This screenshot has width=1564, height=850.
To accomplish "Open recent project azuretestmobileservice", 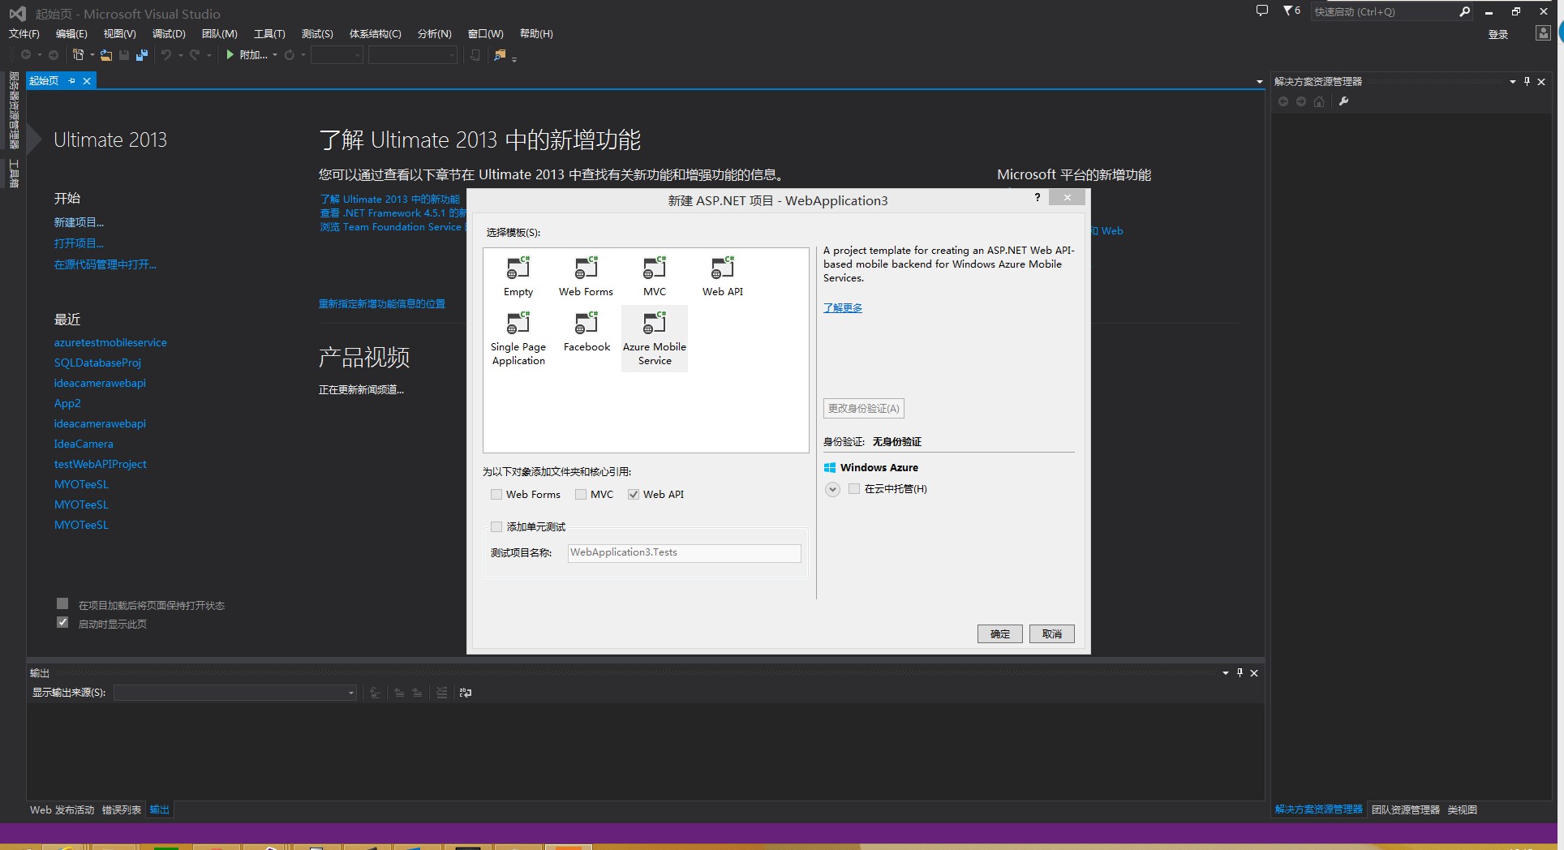I will tap(110, 343).
